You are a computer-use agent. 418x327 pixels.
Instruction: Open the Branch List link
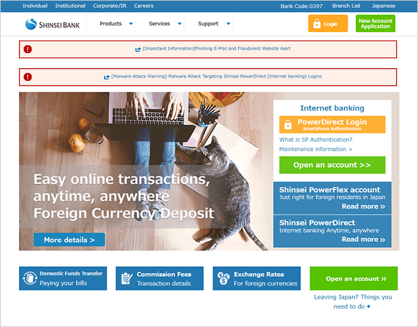click(347, 5)
